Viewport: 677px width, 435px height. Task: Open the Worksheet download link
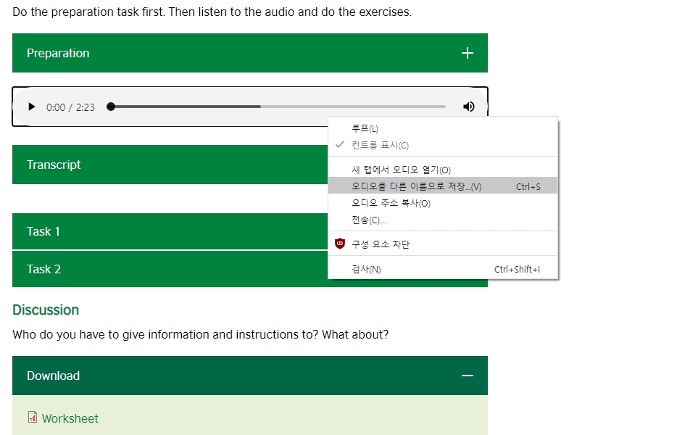(70, 418)
